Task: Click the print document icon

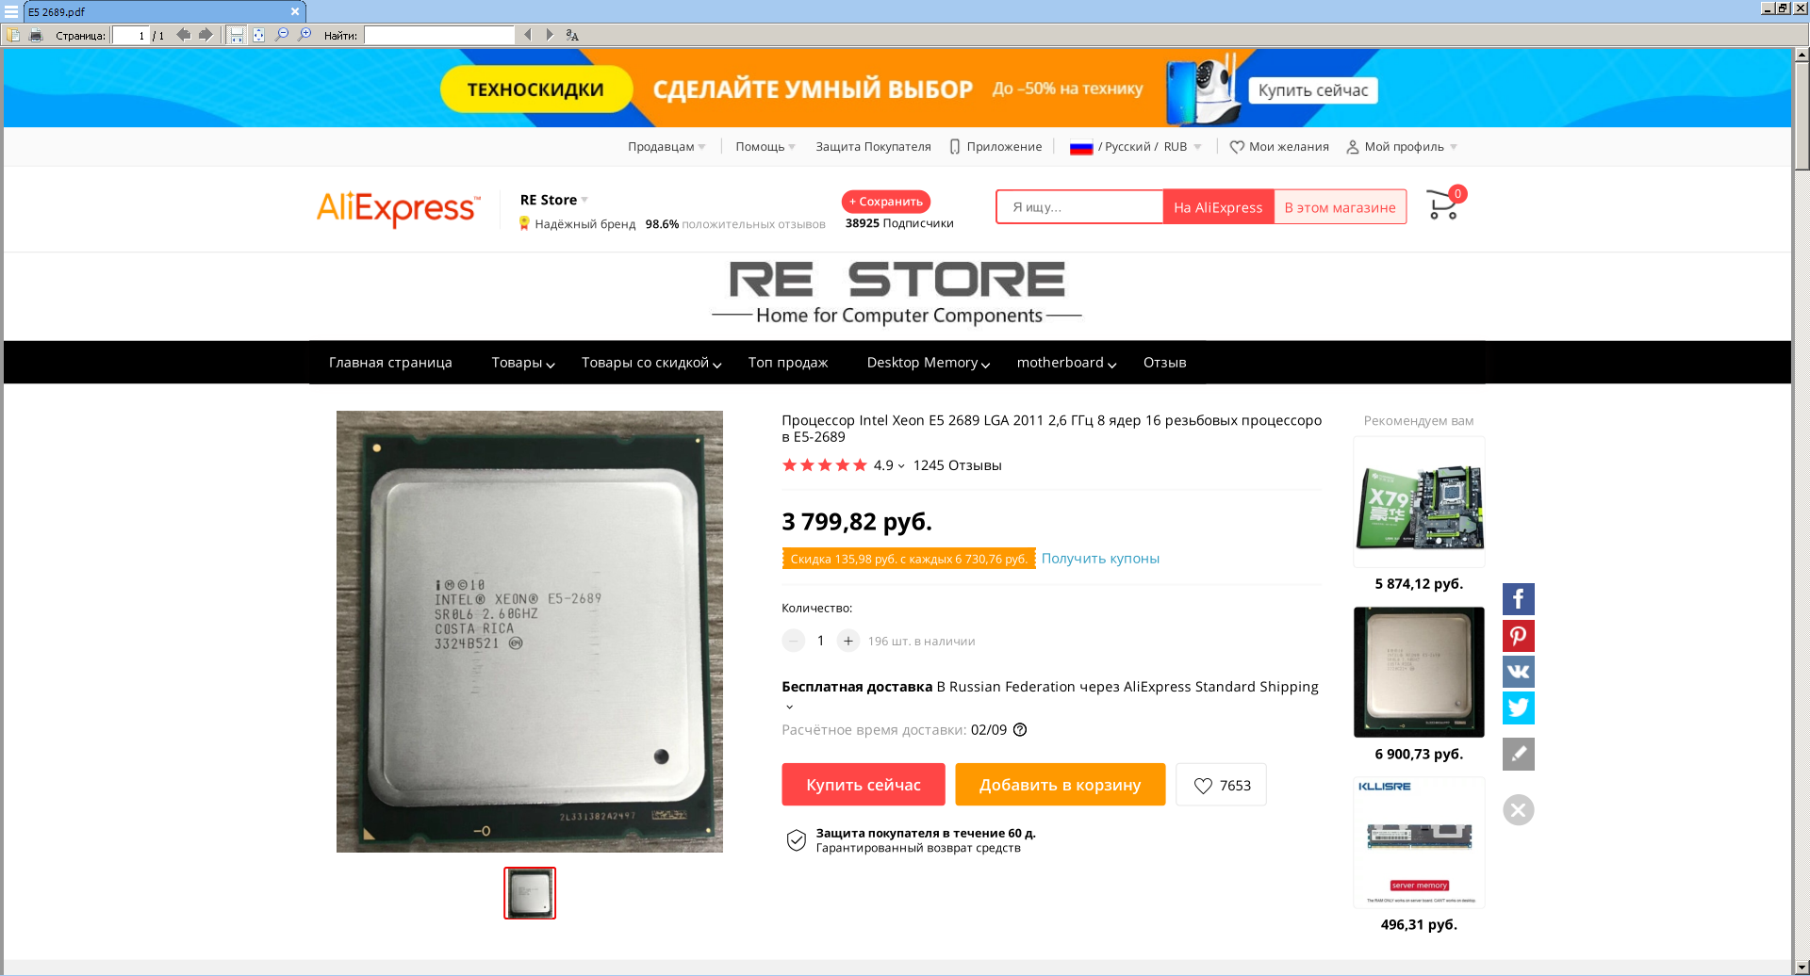Action: click(36, 35)
